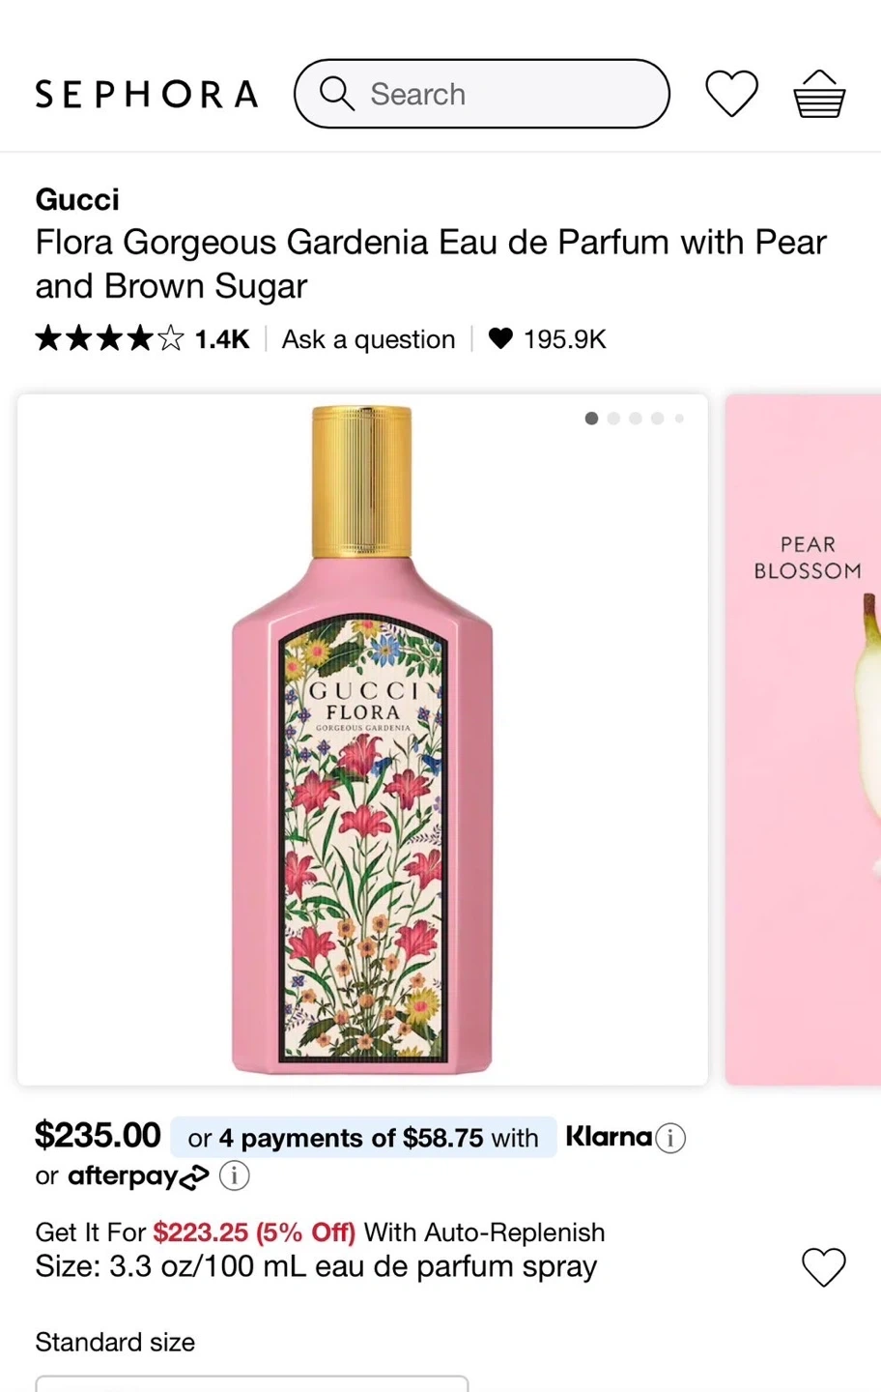Open the Klarna info icon
Screen dimensions: 881x1392
[x=670, y=1138]
